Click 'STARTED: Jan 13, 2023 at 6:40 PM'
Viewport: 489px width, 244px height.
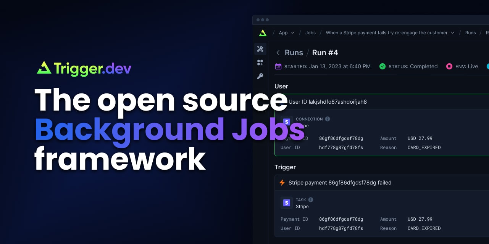coord(328,66)
